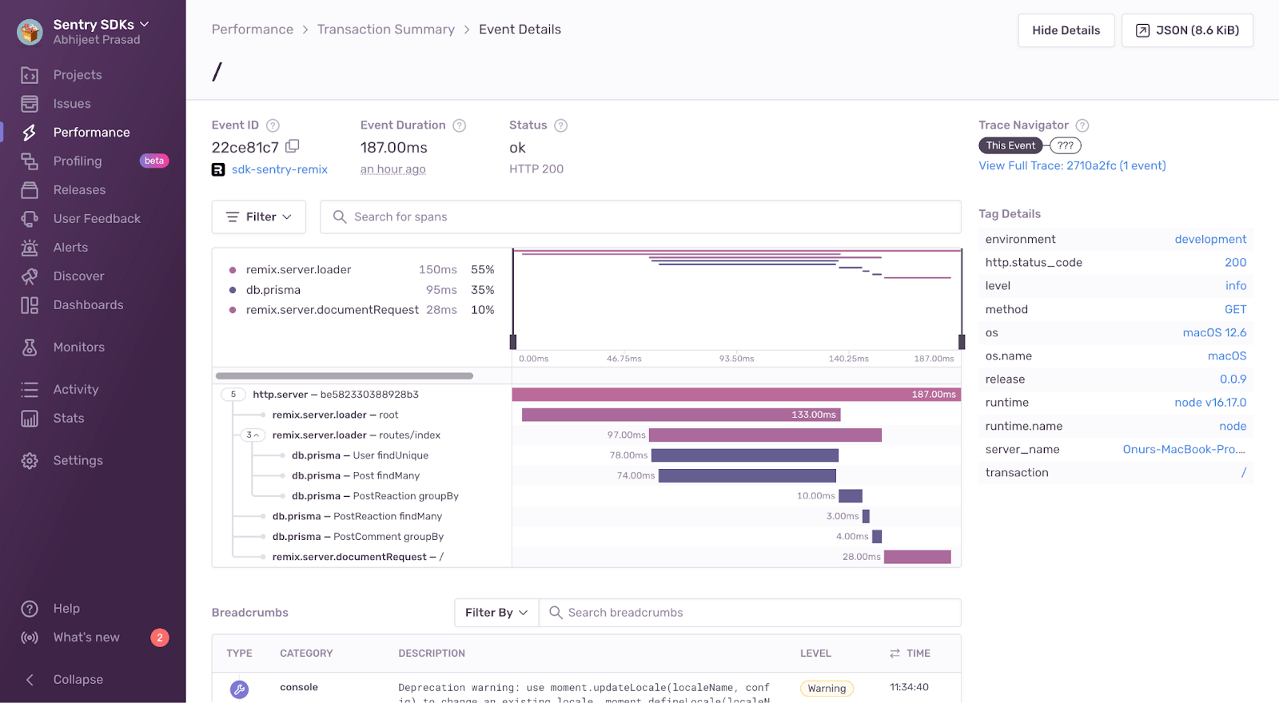
Task: Open Discover from the sidebar
Action: 79,276
